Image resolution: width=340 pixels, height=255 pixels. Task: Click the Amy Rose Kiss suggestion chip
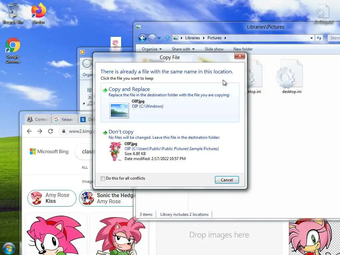click(52, 198)
